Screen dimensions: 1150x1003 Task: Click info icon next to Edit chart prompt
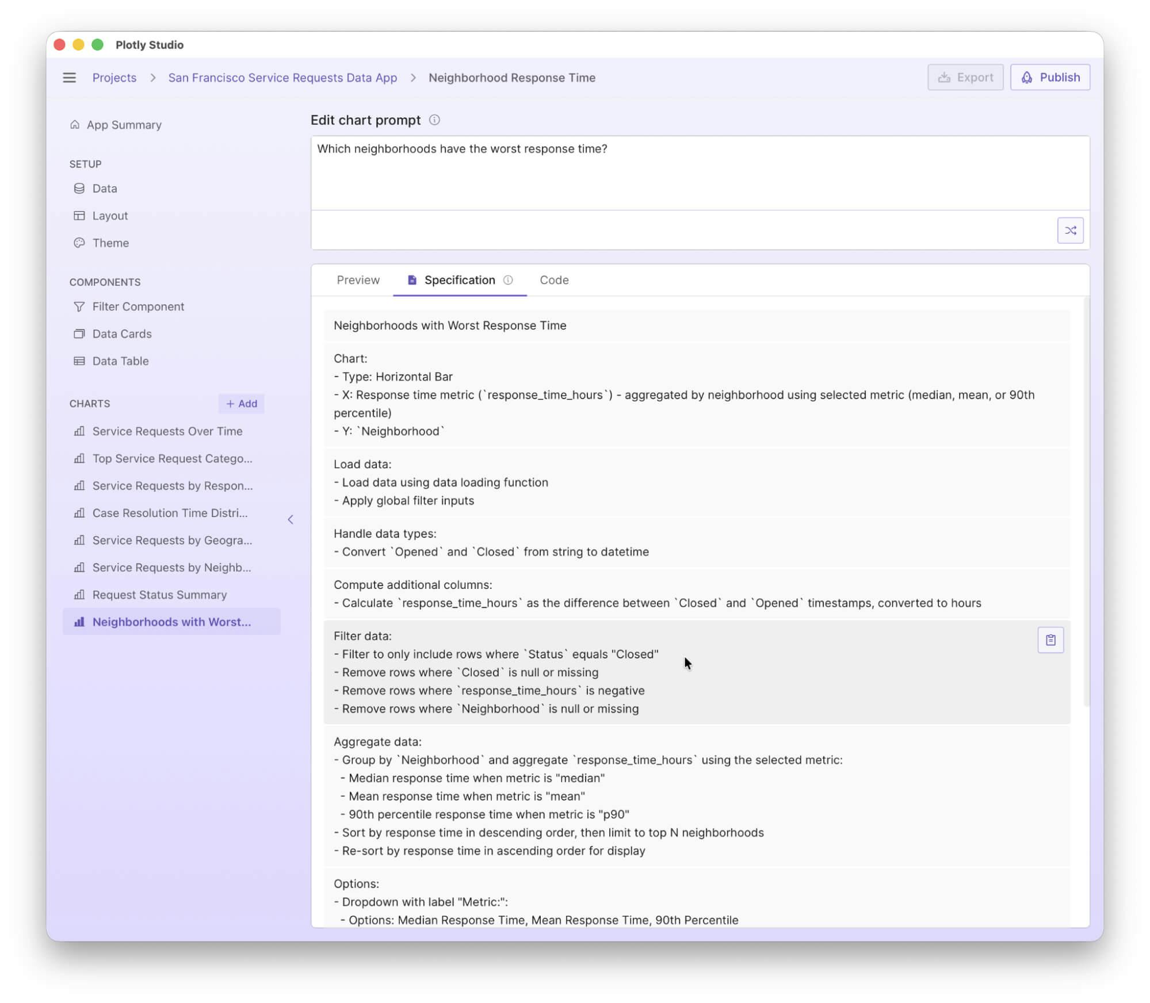tap(434, 120)
